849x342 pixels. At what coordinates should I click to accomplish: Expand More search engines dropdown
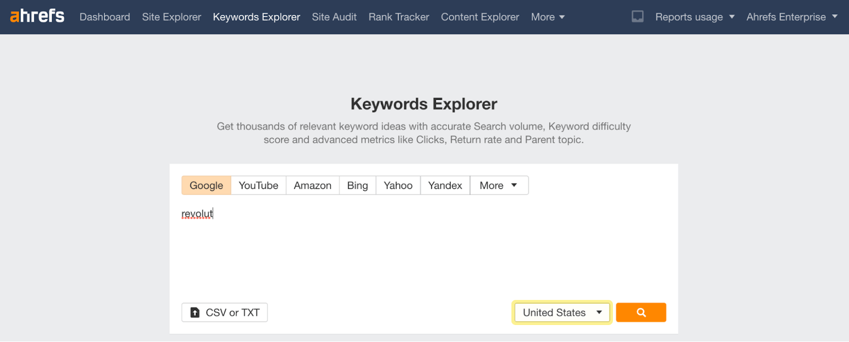pos(498,185)
